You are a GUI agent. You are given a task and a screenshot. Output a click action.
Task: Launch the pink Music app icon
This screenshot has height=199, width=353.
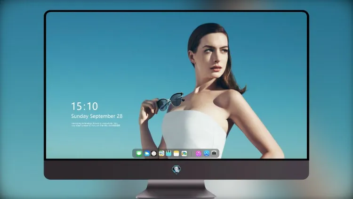[x=198, y=154]
